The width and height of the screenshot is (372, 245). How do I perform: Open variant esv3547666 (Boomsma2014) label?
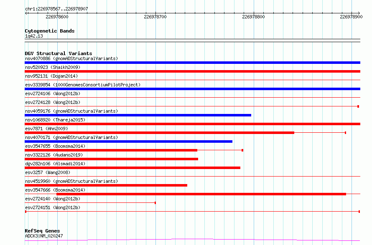tap(55, 190)
